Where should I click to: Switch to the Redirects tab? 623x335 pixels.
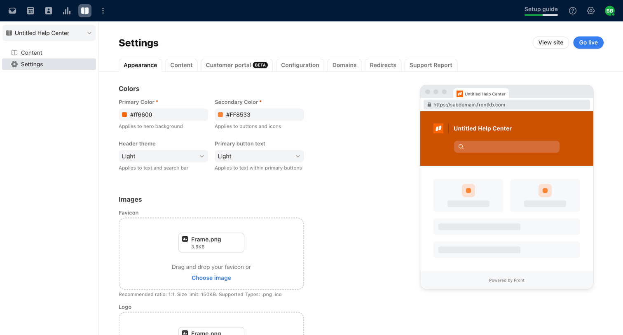pyautogui.click(x=383, y=65)
